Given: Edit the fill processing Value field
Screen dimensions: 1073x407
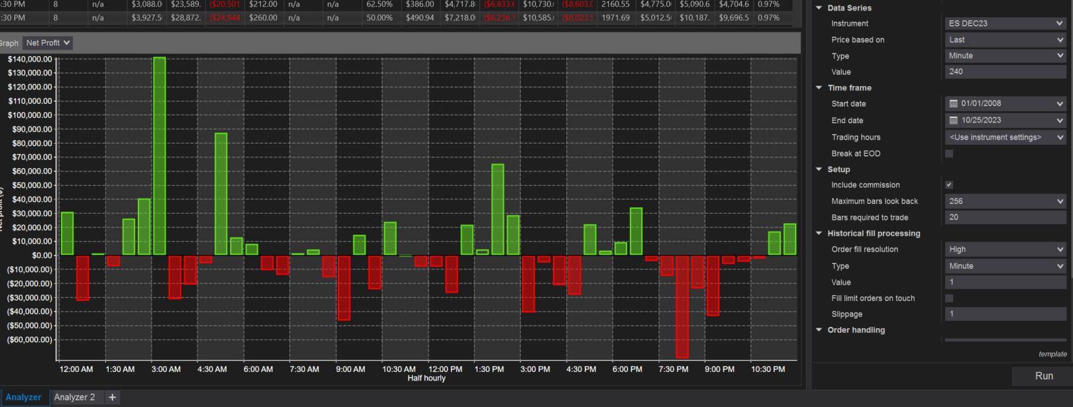Looking at the screenshot, I should pos(1005,282).
